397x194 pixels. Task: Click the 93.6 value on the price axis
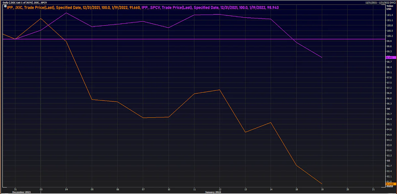tap(389, 150)
